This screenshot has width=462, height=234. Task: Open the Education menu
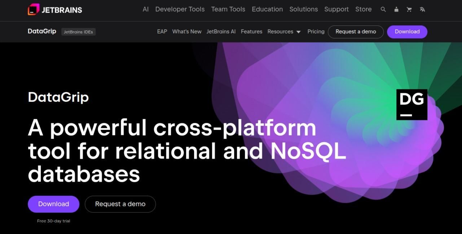click(267, 9)
